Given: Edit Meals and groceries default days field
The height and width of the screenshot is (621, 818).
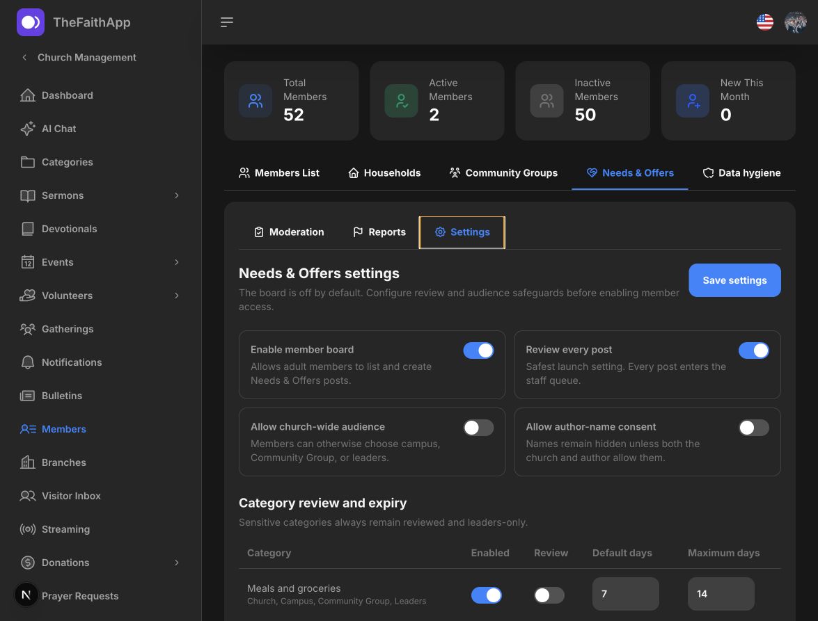Looking at the screenshot, I should [x=625, y=594].
